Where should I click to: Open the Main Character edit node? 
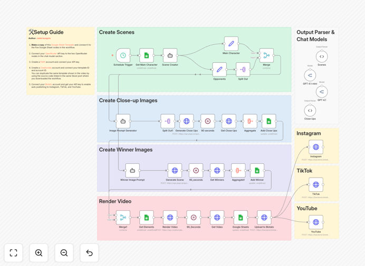coord(231,44)
